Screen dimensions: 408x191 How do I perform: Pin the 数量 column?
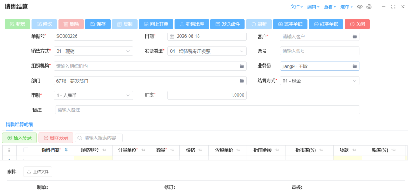click(172, 150)
